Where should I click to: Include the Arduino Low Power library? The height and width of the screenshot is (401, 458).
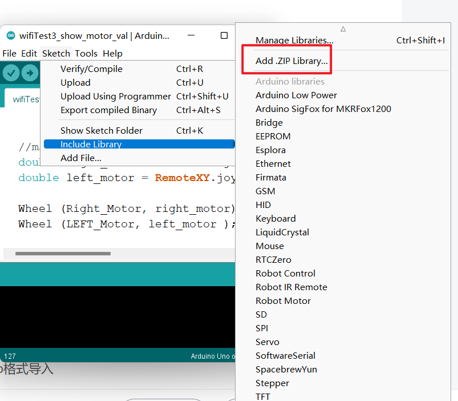point(343,95)
